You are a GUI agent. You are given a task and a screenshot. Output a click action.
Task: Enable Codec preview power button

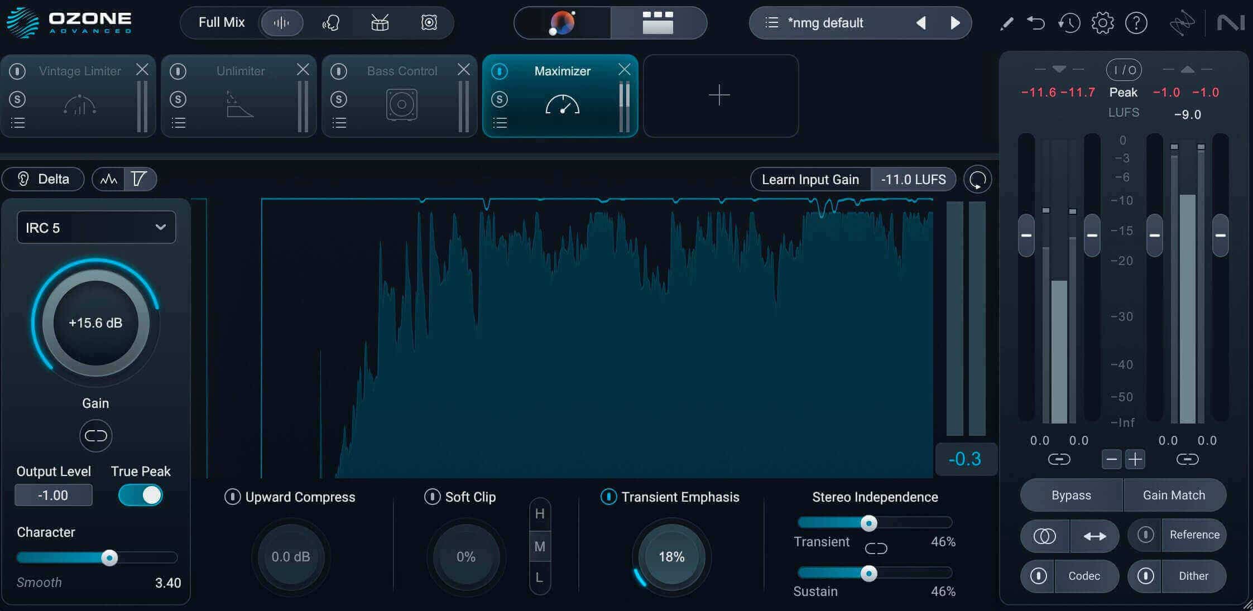point(1038,576)
